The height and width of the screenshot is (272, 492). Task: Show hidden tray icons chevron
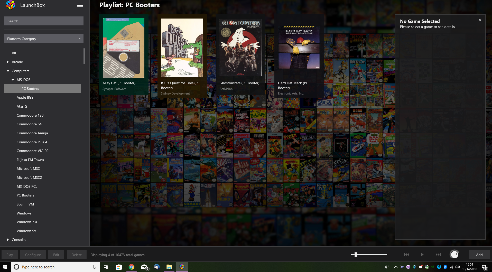tap(396, 267)
